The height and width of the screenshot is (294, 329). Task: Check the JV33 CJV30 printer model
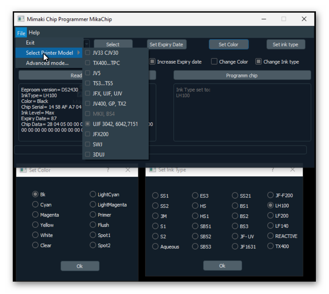click(88, 53)
